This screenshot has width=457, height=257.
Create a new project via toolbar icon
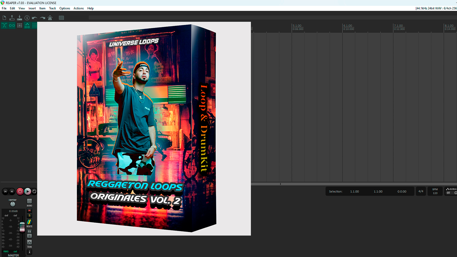[4, 18]
